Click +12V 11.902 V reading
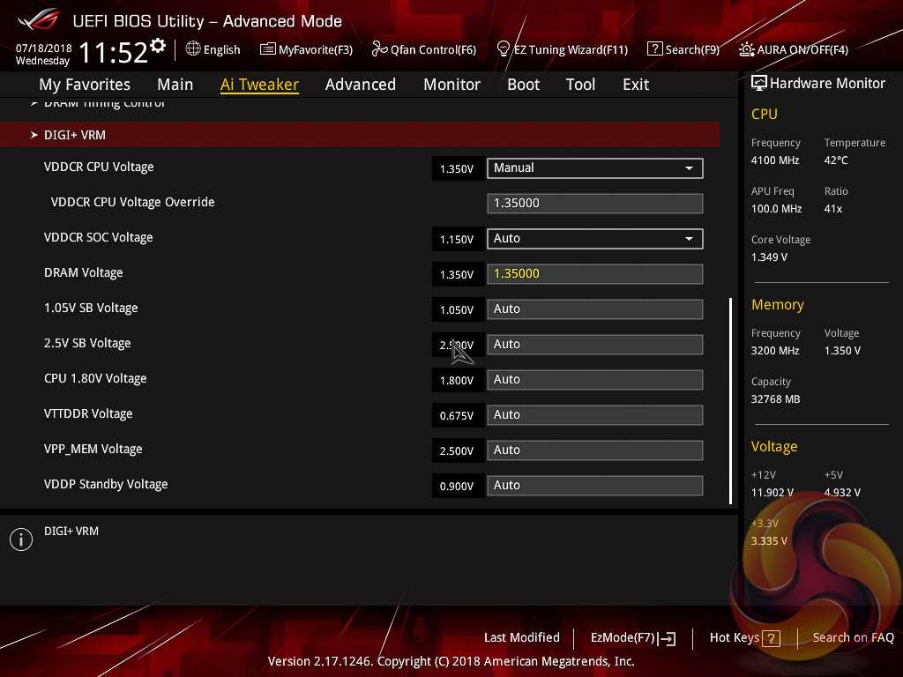 pos(772,492)
